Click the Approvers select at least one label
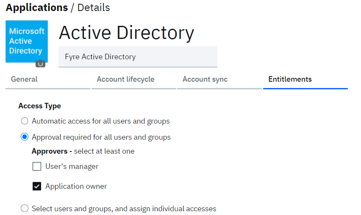The width and height of the screenshot is (361, 215). coord(83,151)
